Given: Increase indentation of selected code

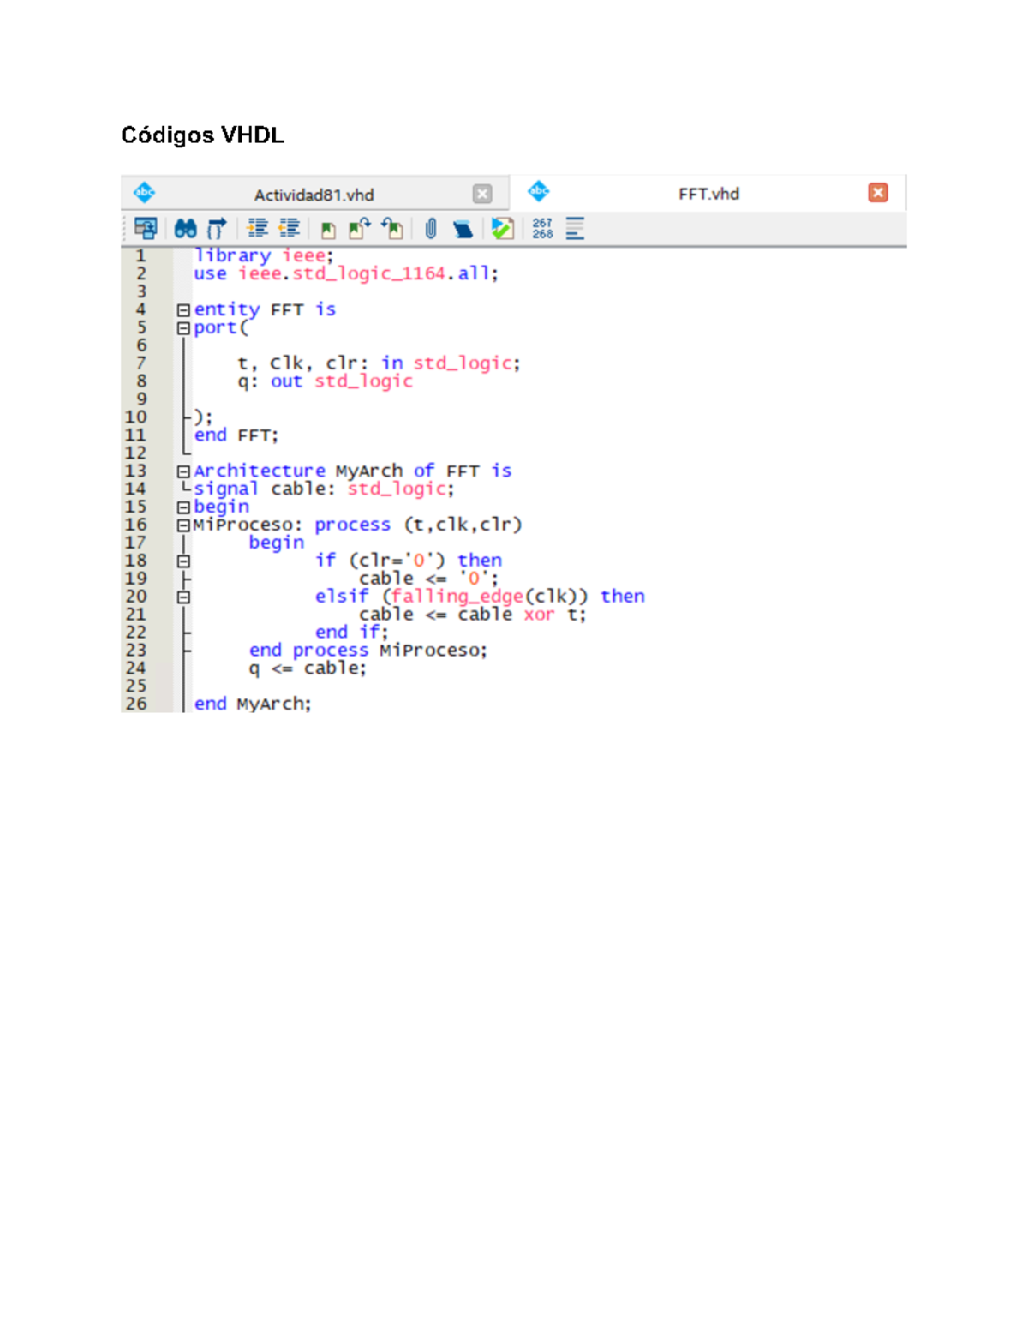Looking at the screenshot, I should point(254,229).
